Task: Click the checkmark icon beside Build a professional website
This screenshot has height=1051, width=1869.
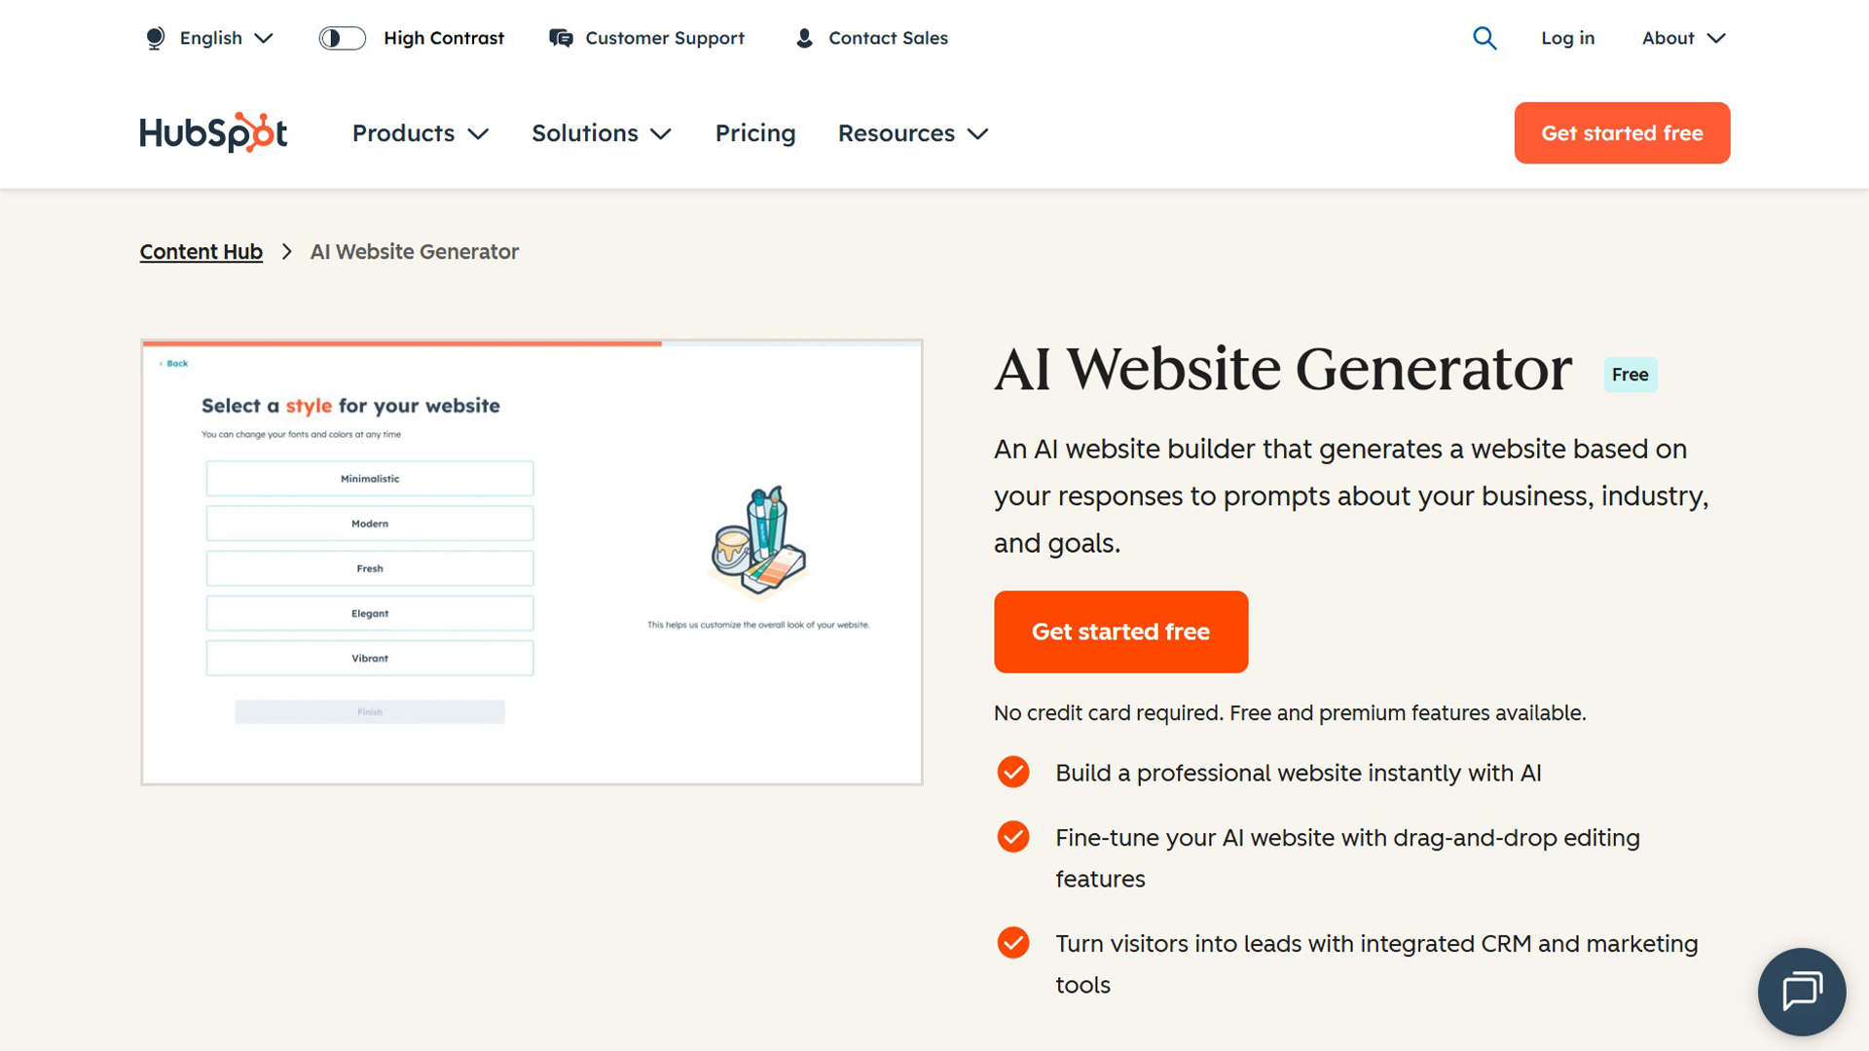Action: tap(1013, 772)
